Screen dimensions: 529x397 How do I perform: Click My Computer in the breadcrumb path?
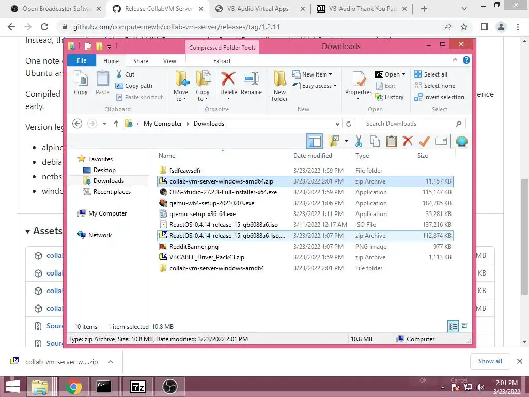pyautogui.click(x=163, y=124)
